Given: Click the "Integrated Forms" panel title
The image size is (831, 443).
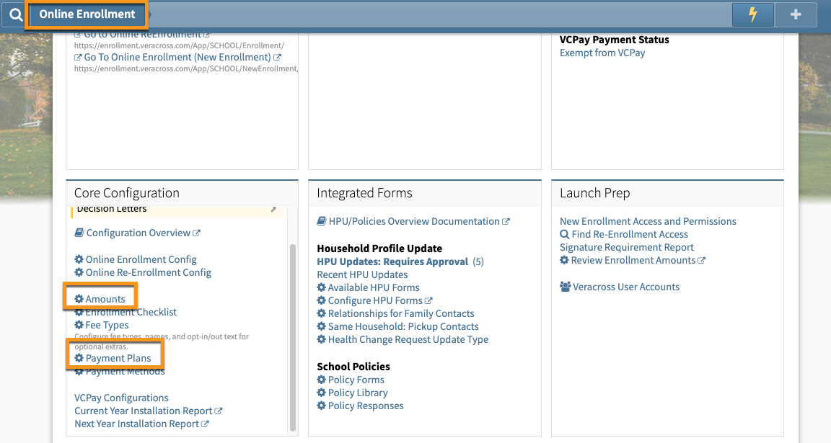Looking at the screenshot, I should (364, 192).
